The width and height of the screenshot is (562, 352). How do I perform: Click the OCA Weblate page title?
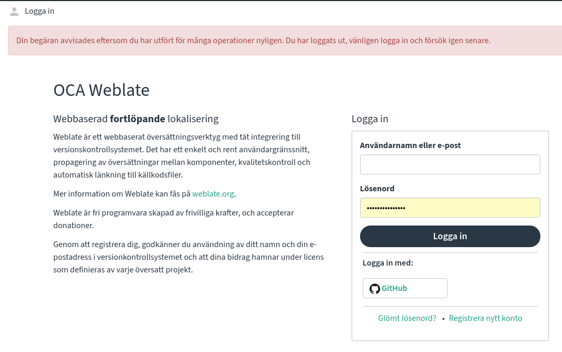point(101,90)
